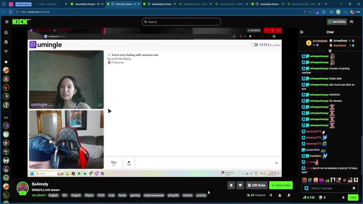The height and width of the screenshot is (204, 363).
Task: Open a new browser tab with plus
Action: [x=326, y=4]
